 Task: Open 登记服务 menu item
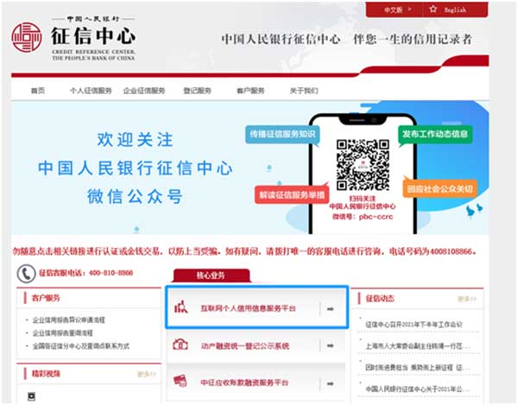coord(197,91)
